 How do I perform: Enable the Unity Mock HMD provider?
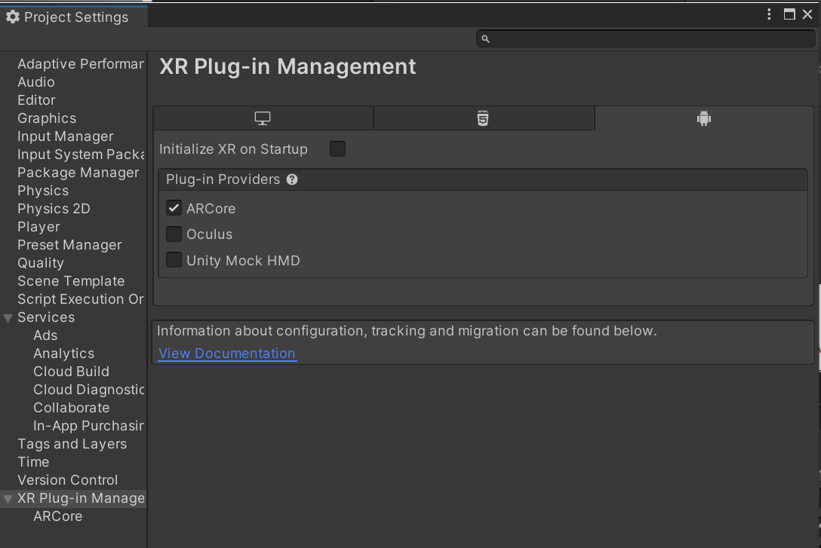(x=174, y=260)
